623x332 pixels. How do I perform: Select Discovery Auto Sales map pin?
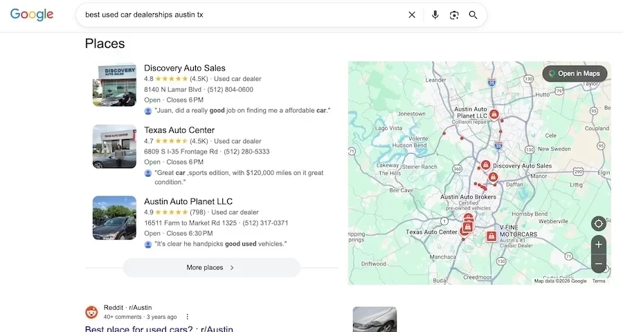(x=485, y=165)
